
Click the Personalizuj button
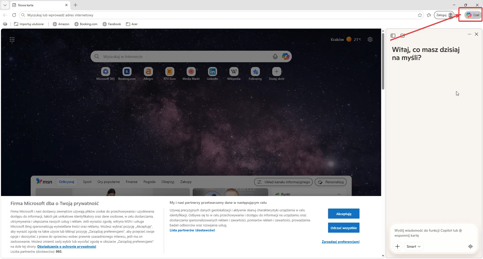331,182
